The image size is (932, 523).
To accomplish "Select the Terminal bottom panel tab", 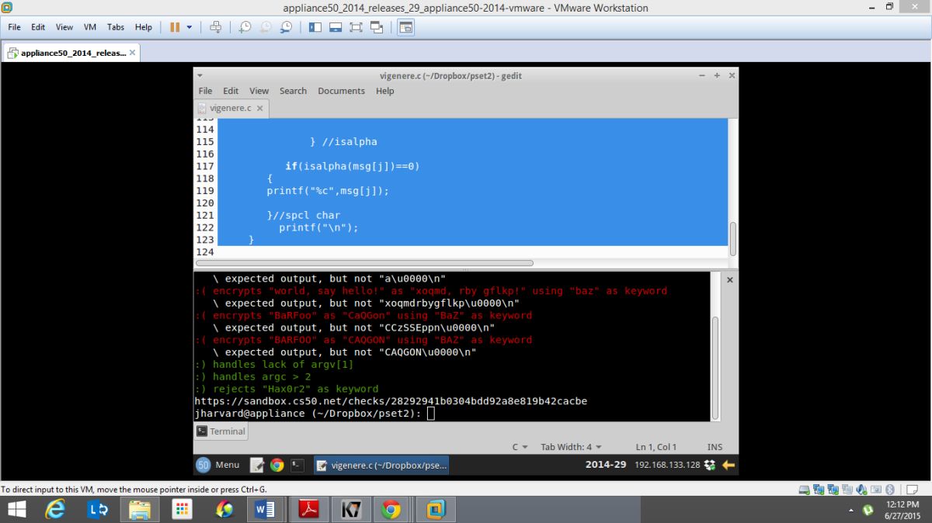I will (x=221, y=431).
